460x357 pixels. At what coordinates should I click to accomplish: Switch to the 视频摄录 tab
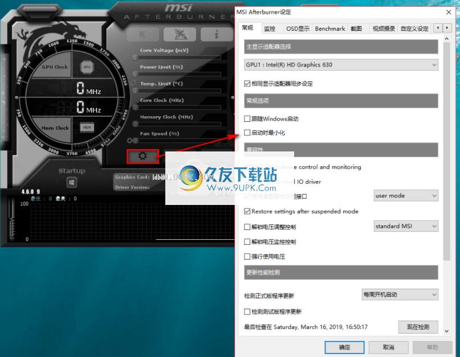click(384, 28)
